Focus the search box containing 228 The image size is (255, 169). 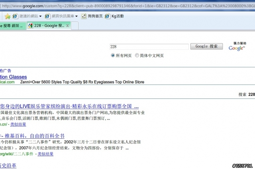tap(149, 47)
